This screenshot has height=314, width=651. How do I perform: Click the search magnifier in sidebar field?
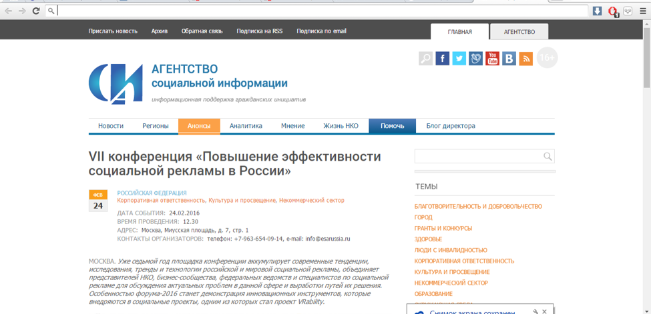(x=548, y=157)
